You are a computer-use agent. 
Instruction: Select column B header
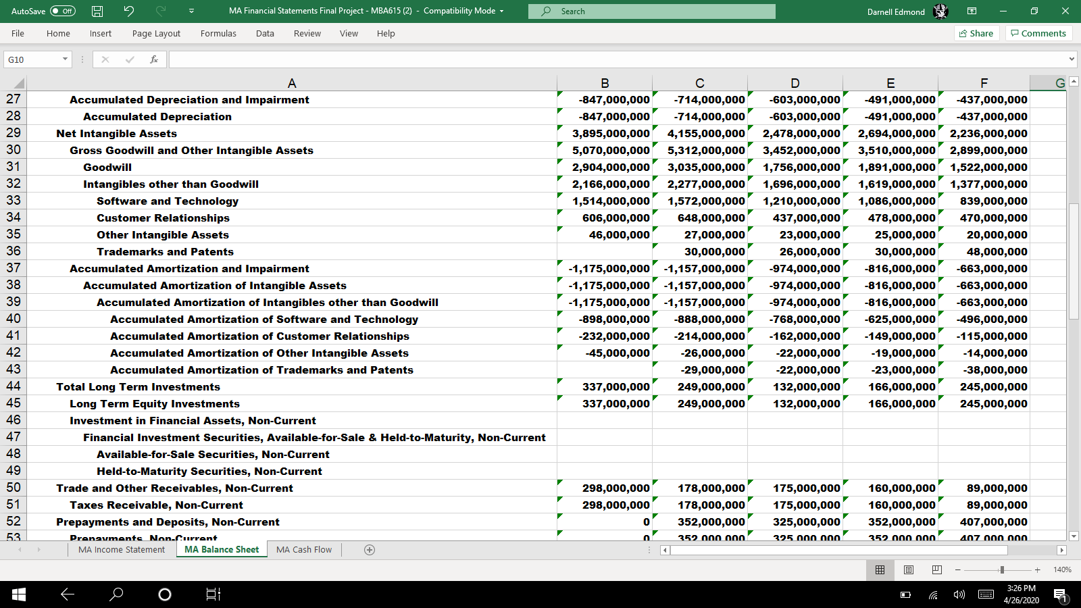[x=605, y=83]
